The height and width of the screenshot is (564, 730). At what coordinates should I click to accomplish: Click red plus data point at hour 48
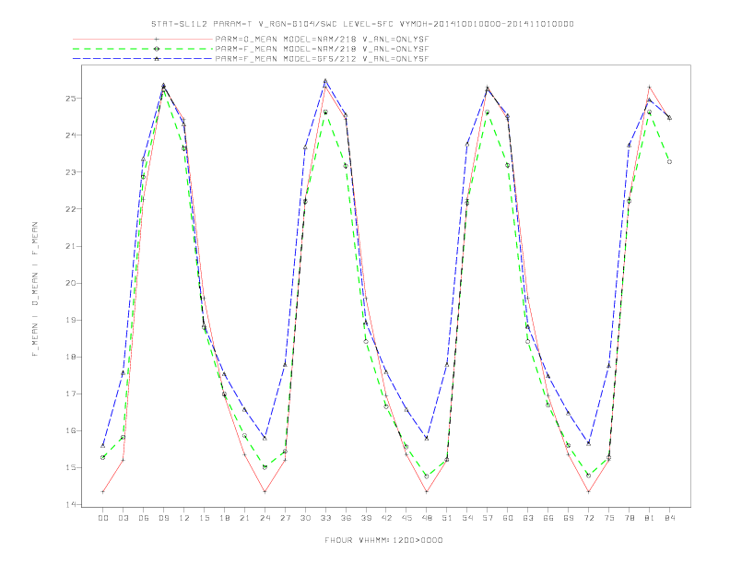(427, 492)
